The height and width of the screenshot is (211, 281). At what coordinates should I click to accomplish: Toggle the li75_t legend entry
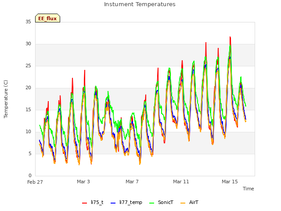pos(93,202)
